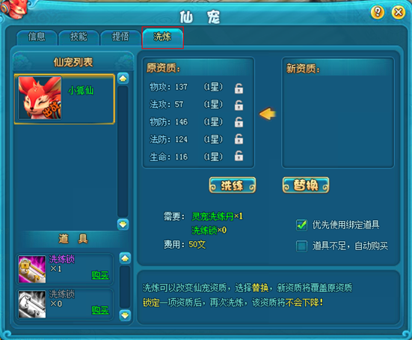The height and width of the screenshot is (340, 412).
Task: Click down arrow of the item list scrollbar
Action: [x=125, y=315]
